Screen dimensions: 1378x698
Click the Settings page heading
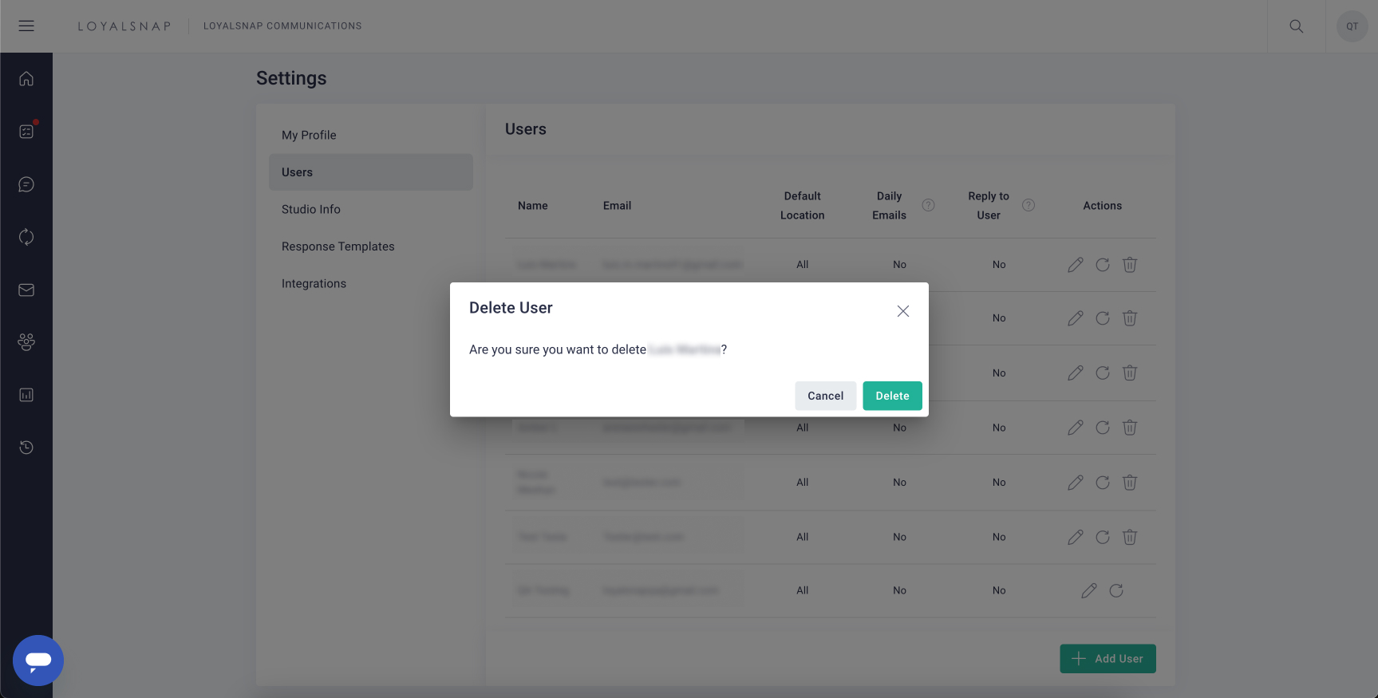291,78
